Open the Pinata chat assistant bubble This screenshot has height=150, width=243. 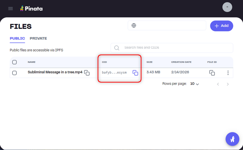point(232,139)
